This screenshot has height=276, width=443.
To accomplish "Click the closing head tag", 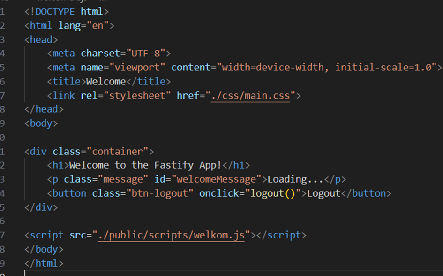I will point(44,109).
